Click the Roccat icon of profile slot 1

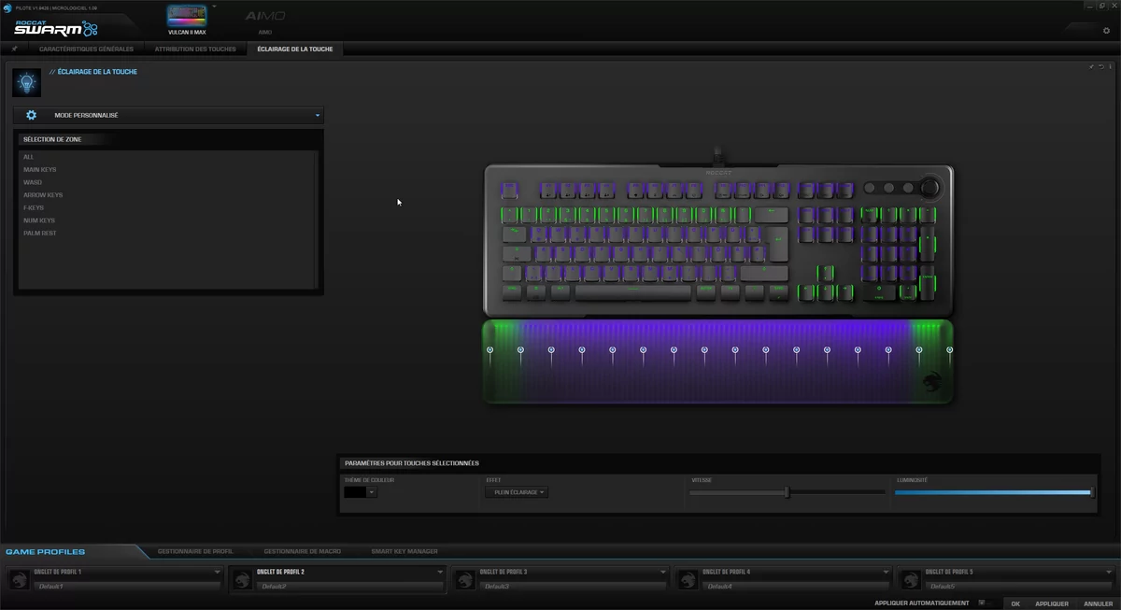coord(19,580)
